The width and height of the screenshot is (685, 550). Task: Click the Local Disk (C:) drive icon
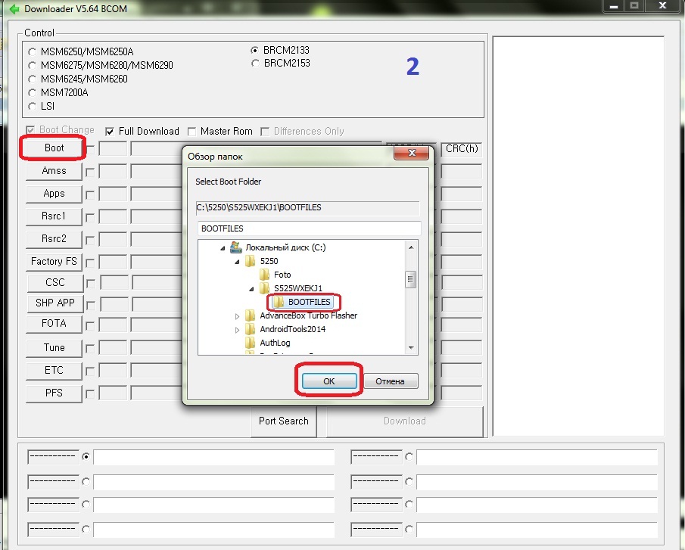coord(236,247)
